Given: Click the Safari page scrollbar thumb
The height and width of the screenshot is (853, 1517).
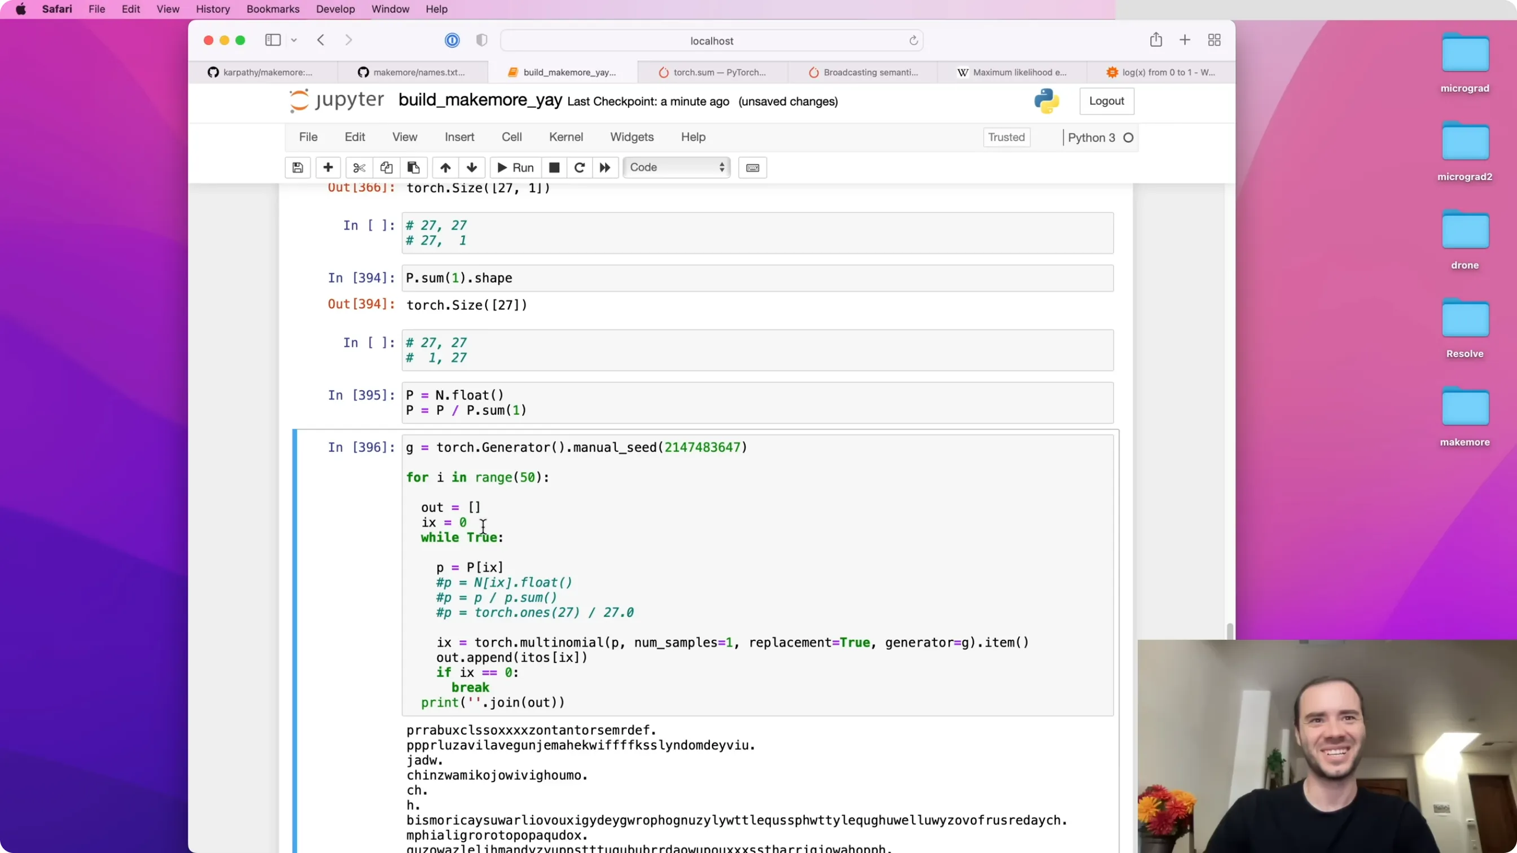Looking at the screenshot, I should pos(1230,631).
